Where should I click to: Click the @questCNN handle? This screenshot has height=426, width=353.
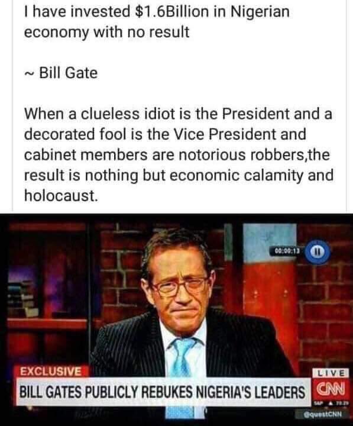click(324, 414)
